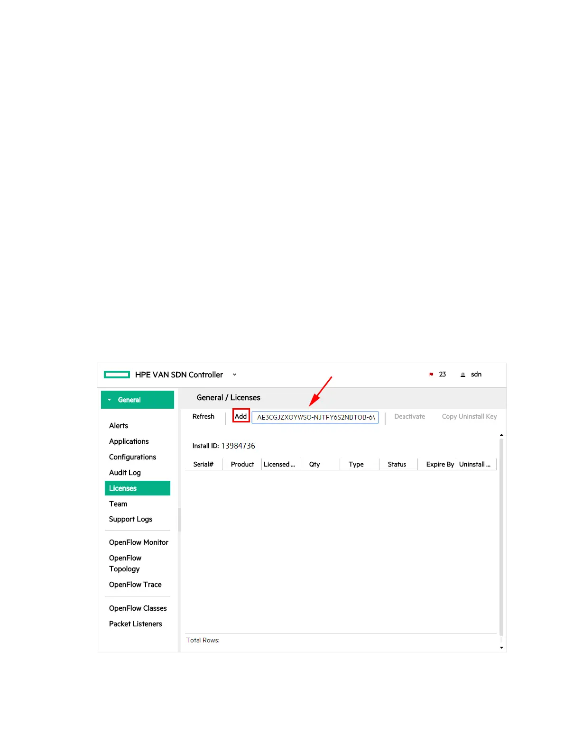Image resolution: width=564 pixels, height=751 pixels.
Task: Click Copy Uninstall Key
Action: (470, 416)
